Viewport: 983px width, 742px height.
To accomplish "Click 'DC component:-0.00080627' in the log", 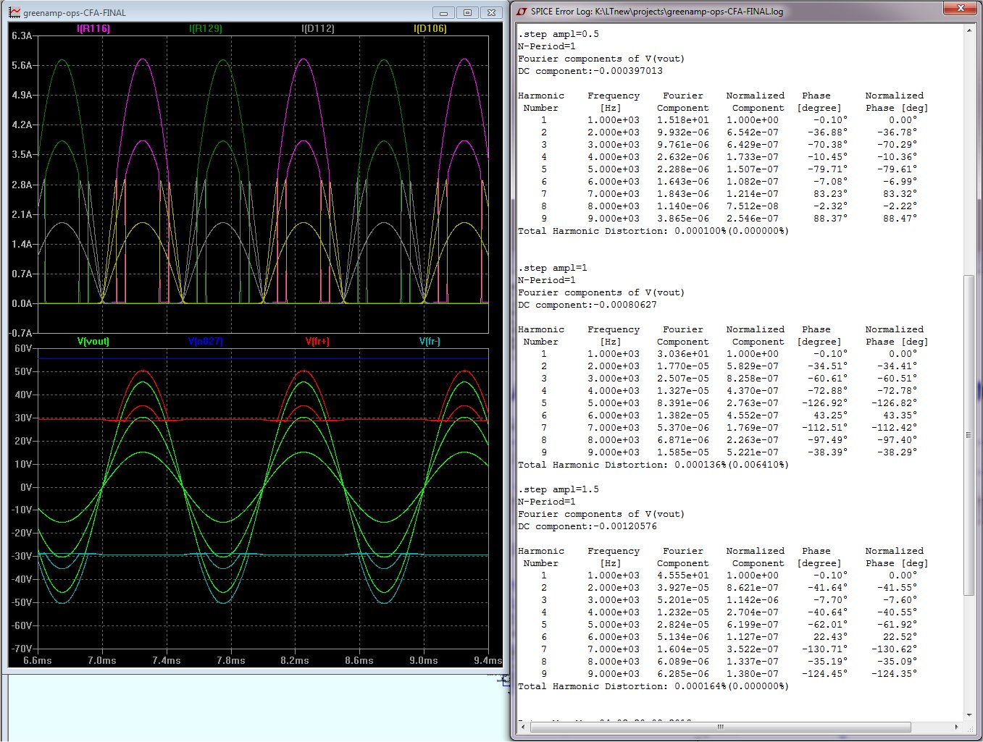I will (x=587, y=305).
